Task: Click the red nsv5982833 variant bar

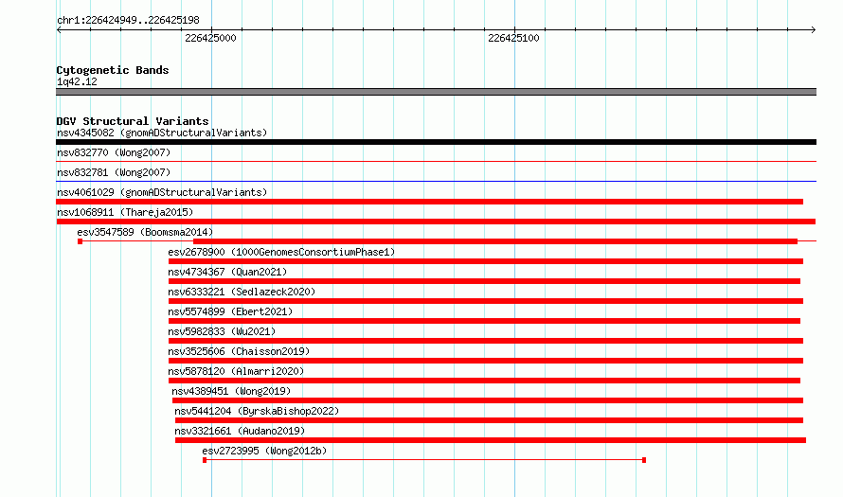Action: tap(486, 341)
